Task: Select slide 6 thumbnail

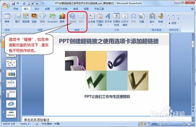Action: click(11, 94)
